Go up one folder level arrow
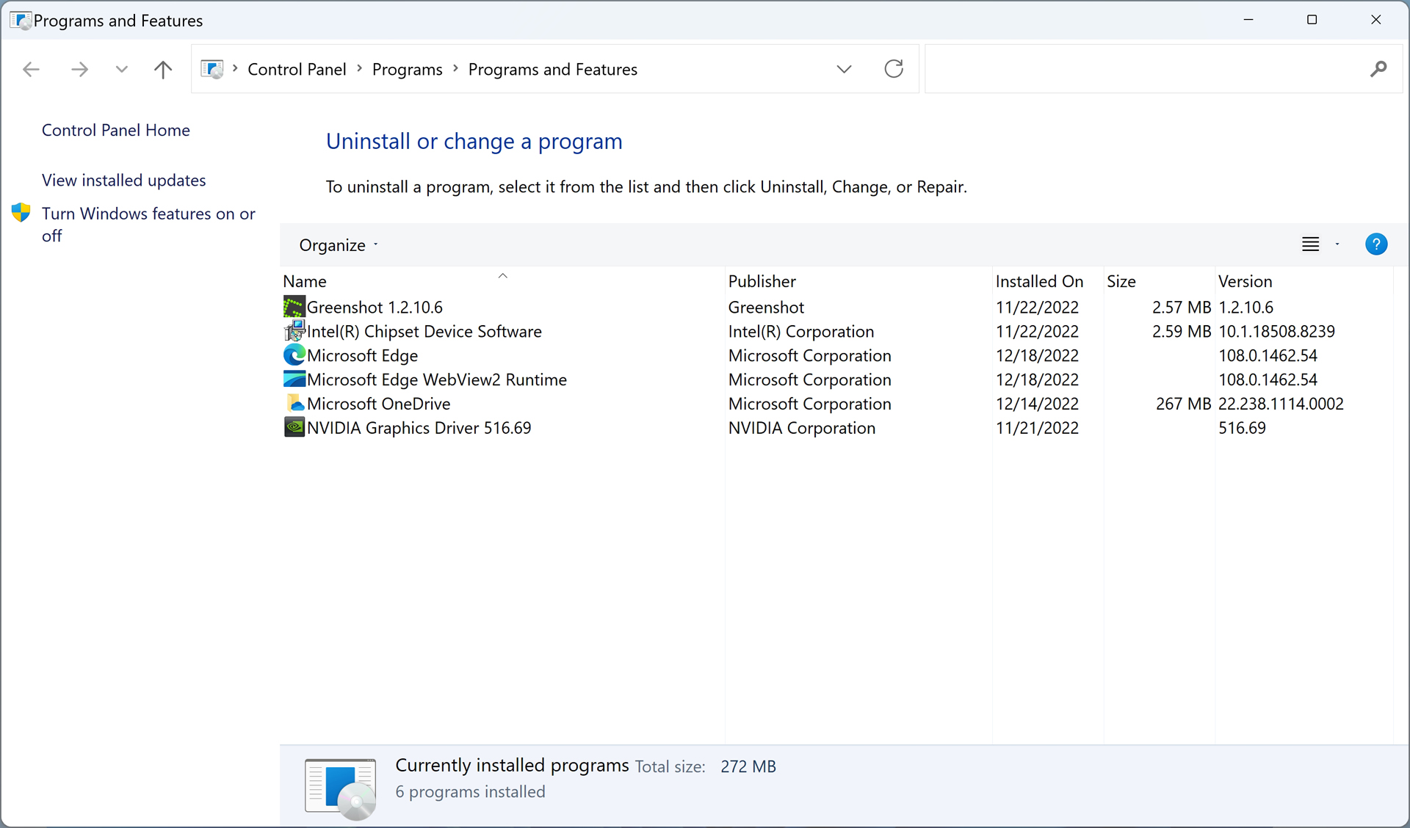Image resolution: width=1410 pixels, height=828 pixels. click(163, 69)
